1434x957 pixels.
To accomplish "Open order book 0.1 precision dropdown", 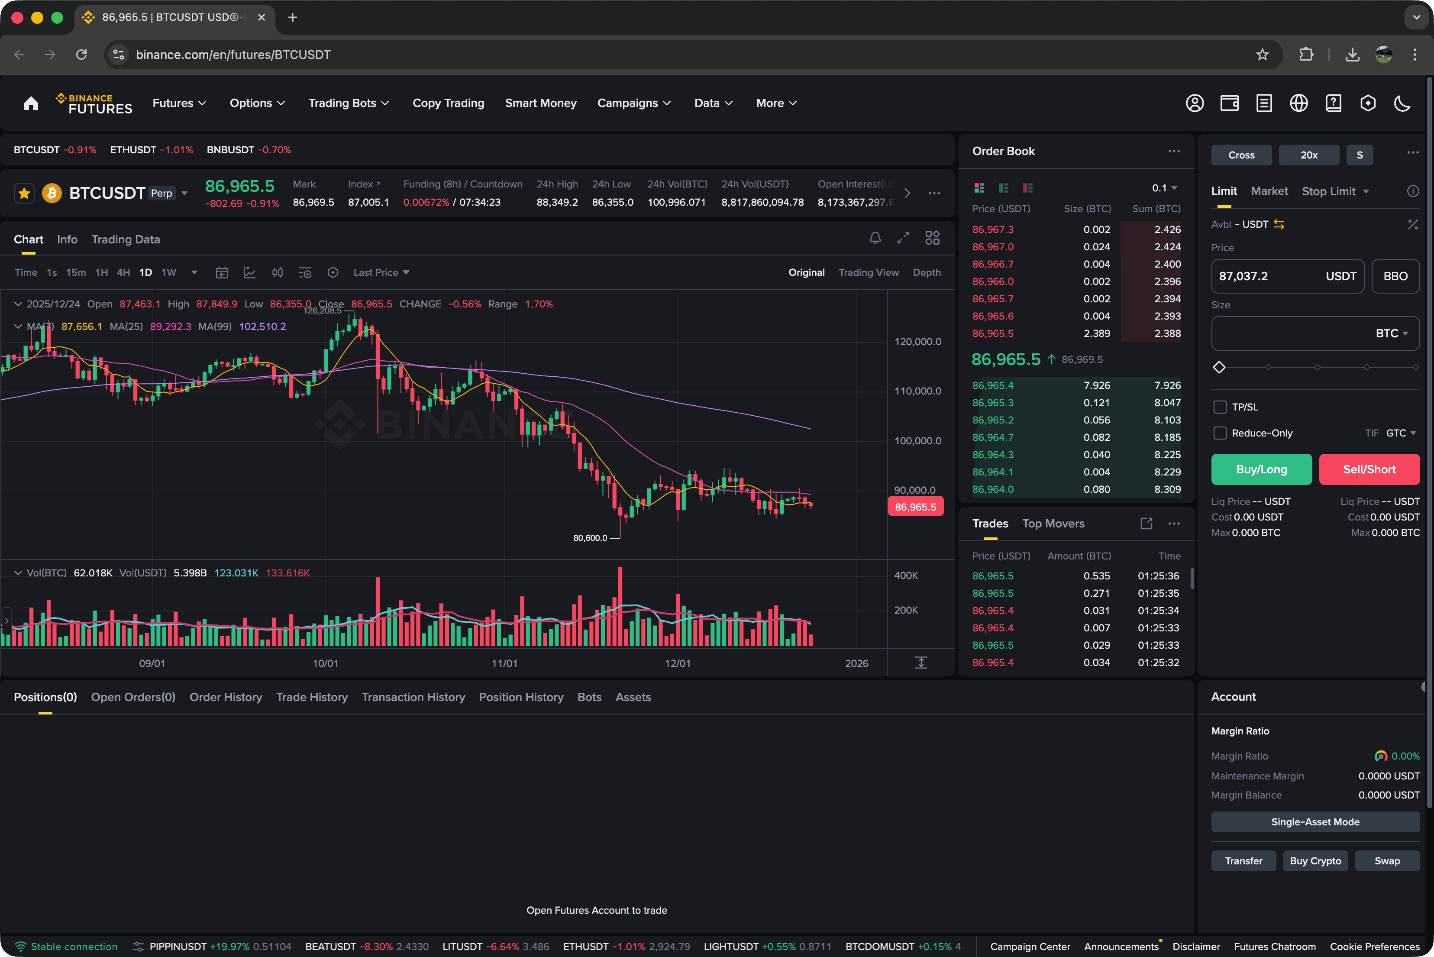I will pos(1164,188).
